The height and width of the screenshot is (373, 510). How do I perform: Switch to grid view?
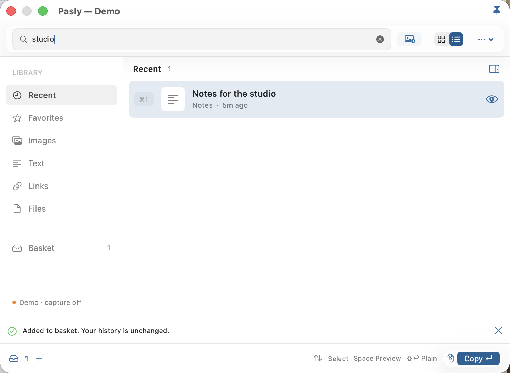[441, 39]
